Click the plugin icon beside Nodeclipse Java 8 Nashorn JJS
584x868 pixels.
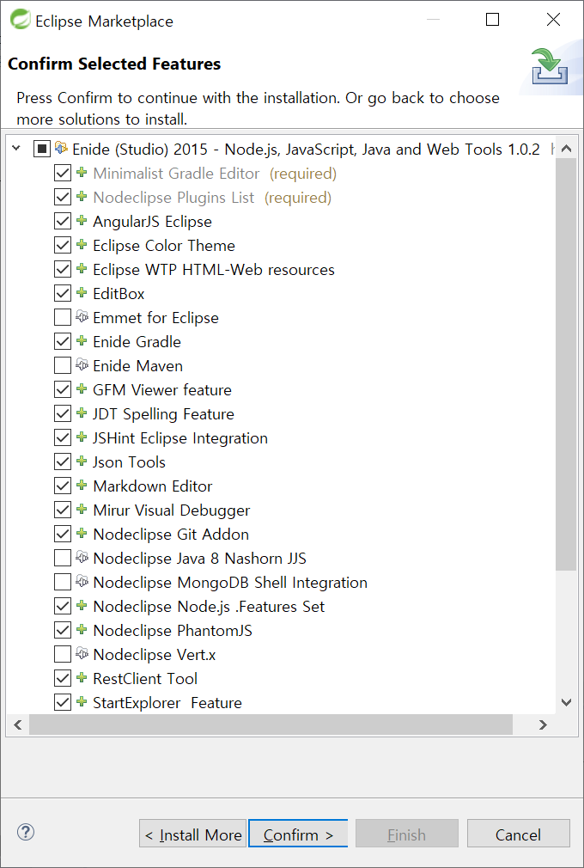[82, 558]
